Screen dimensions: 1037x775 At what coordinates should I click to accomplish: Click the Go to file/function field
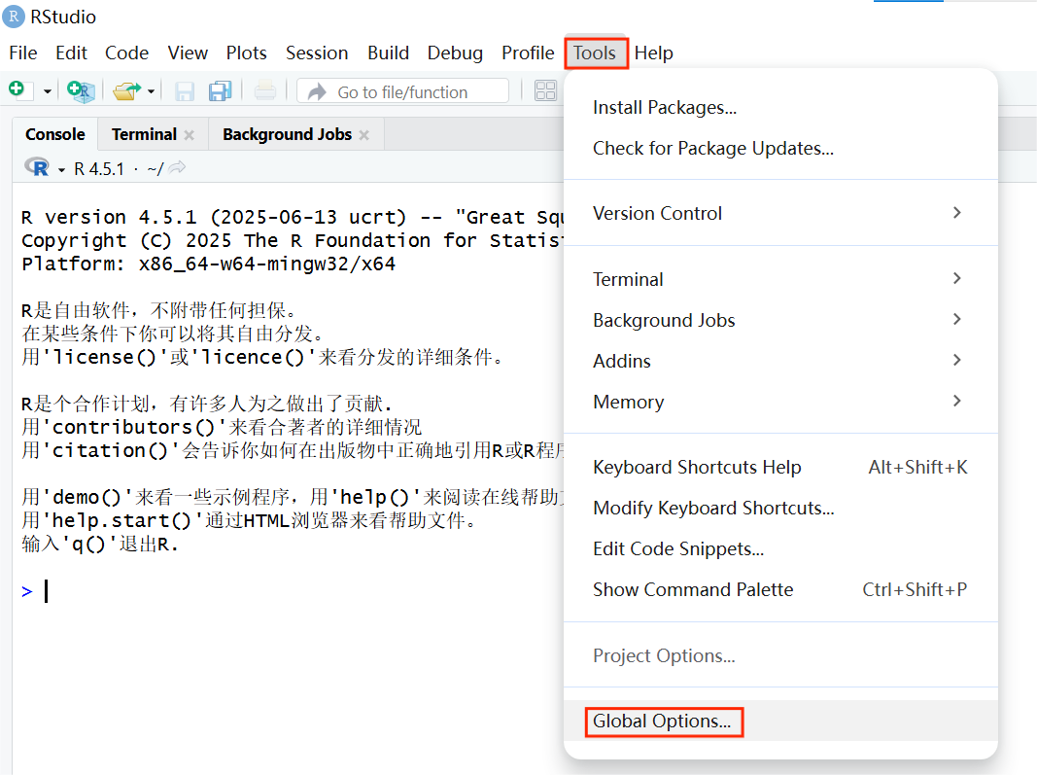[x=402, y=91]
